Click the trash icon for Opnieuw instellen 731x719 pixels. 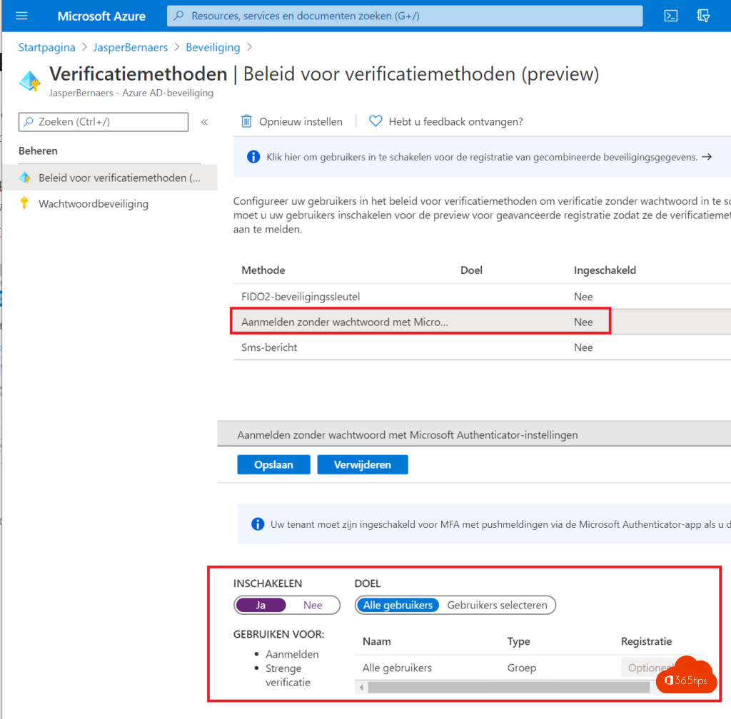246,121
